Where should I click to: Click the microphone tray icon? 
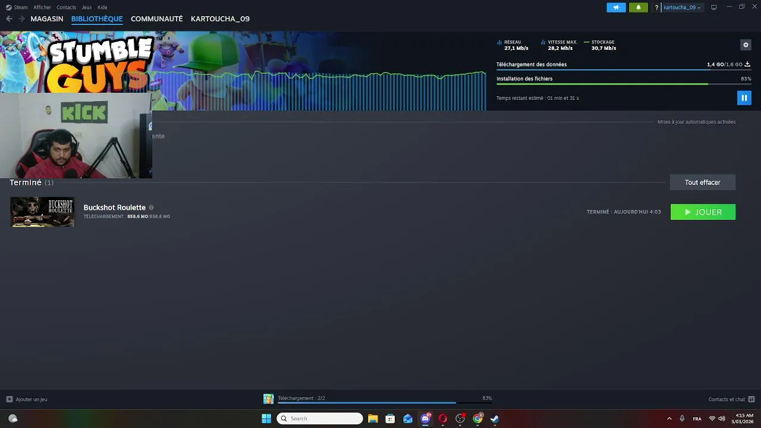pos(683,418)
